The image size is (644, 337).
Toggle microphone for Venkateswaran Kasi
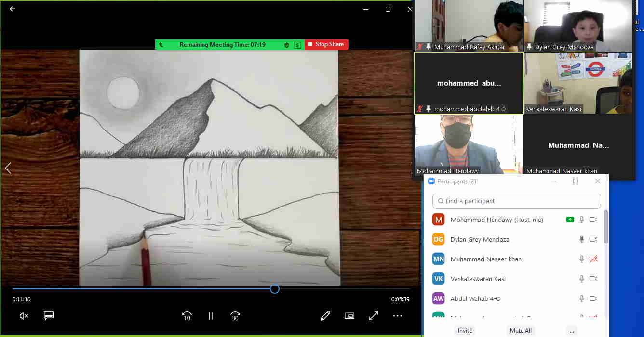[x=582, y=279]
